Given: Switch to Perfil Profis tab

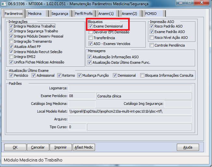Looking at the screenshot, I should [x=84, y=14].
